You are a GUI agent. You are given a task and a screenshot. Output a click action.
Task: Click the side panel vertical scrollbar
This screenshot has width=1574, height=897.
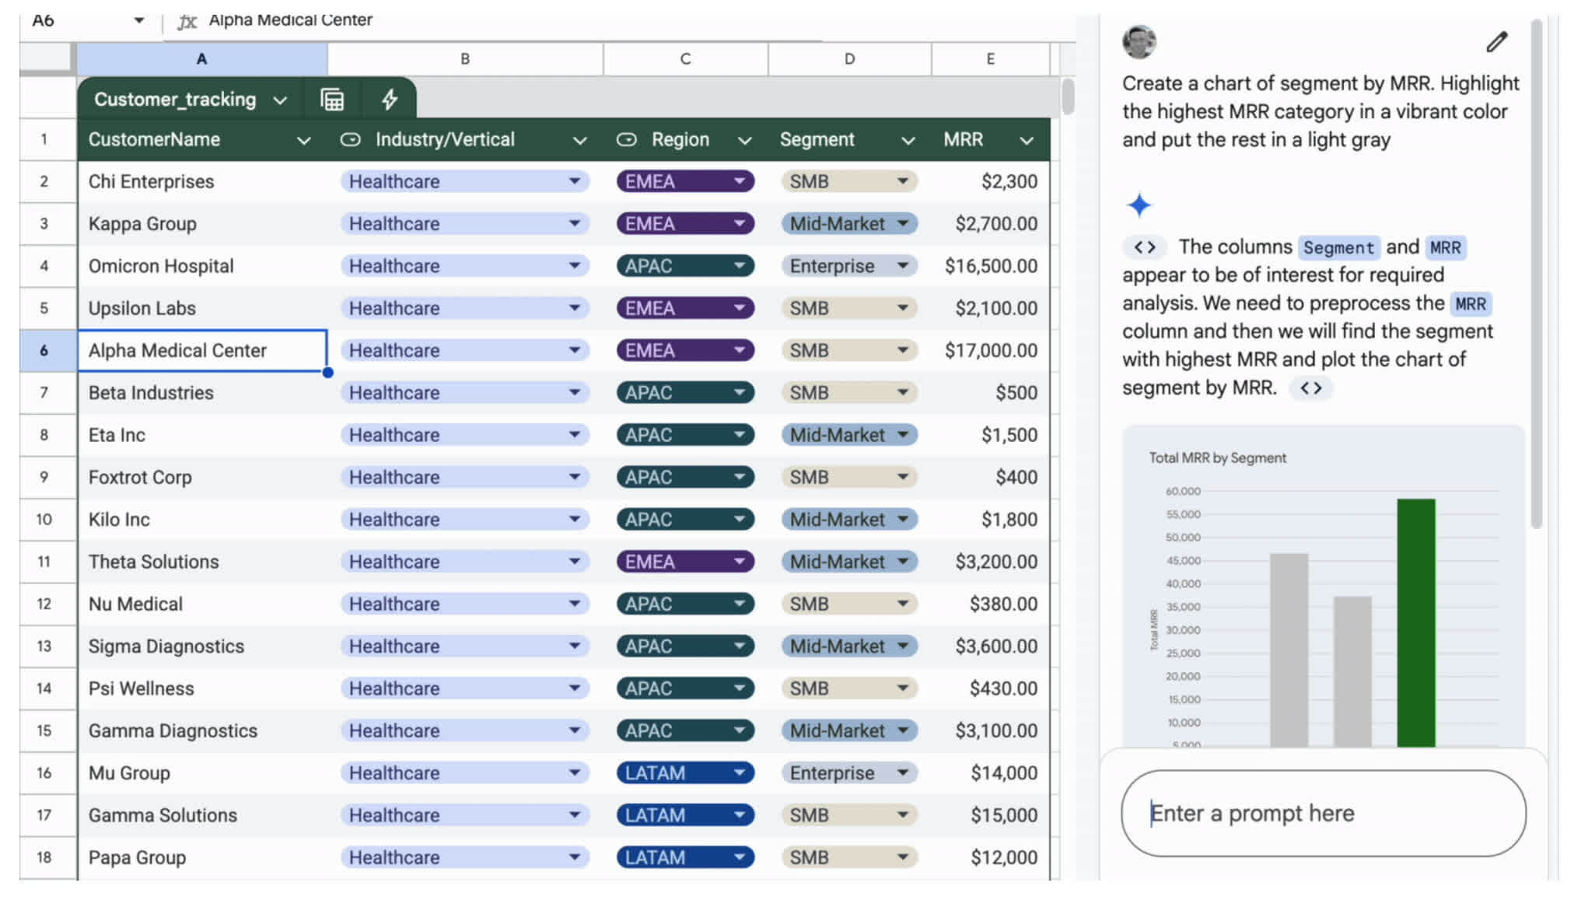point(1536,272)
